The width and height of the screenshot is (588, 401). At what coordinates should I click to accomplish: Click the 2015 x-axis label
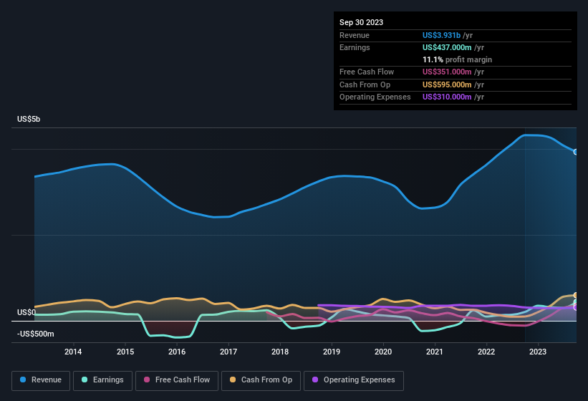coord(125,352)
